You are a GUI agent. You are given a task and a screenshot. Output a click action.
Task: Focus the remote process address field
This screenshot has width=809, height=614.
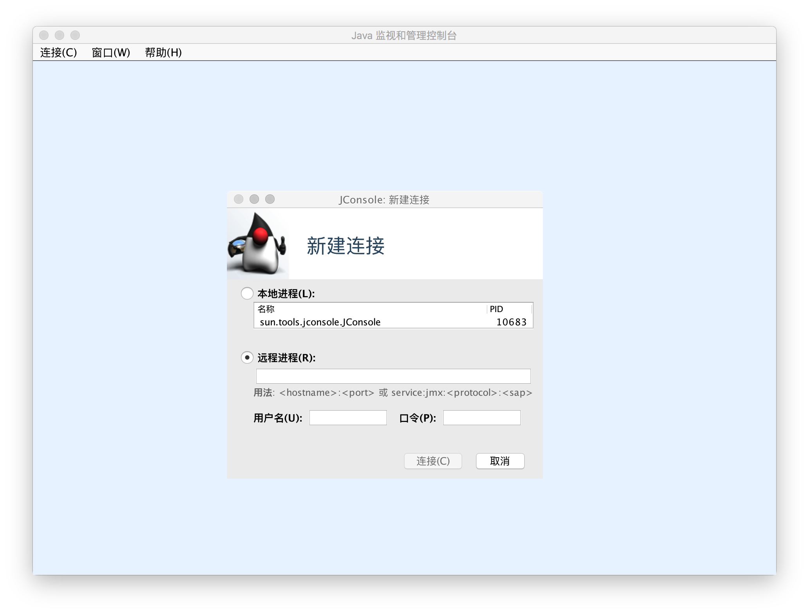[x=393, y=376]
